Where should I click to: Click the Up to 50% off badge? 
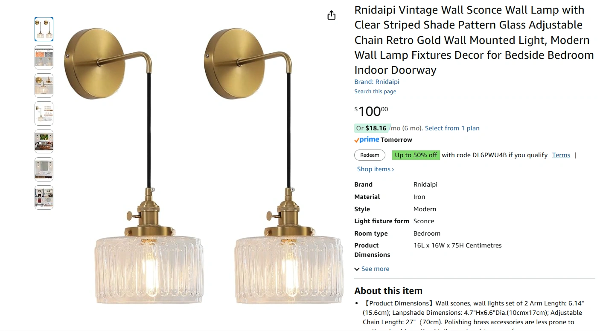[x=416, y=155]
